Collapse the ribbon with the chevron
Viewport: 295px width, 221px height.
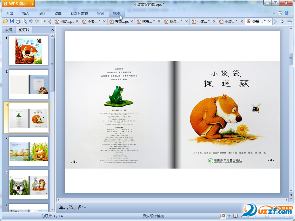click(274, 13)
